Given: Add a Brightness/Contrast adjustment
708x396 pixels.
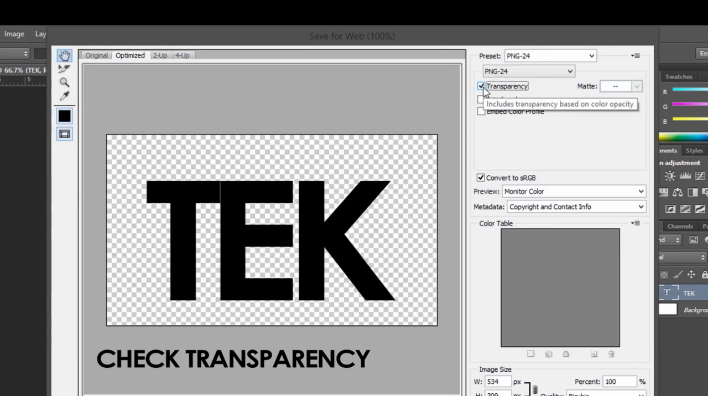Looking at the screenshot, I should [x=670, y=176].
